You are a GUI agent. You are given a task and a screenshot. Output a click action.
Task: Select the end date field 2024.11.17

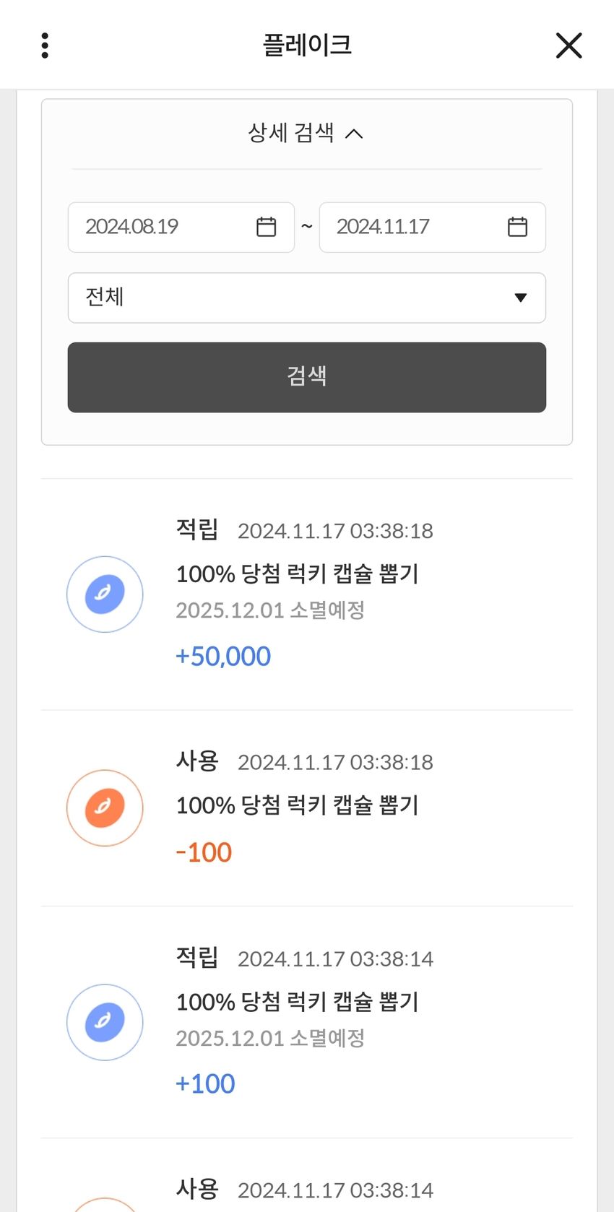pyautogui.click(x=432, y=228)
